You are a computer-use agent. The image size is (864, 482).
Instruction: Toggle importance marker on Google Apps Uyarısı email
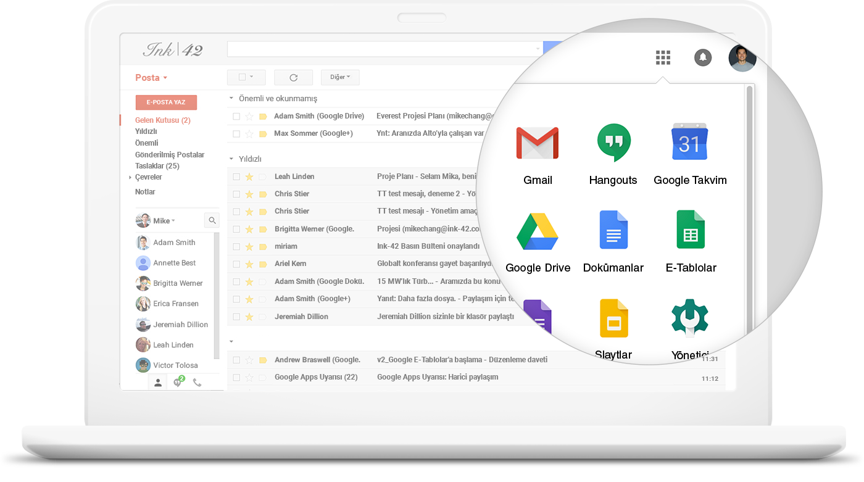(x=263, y=377)
